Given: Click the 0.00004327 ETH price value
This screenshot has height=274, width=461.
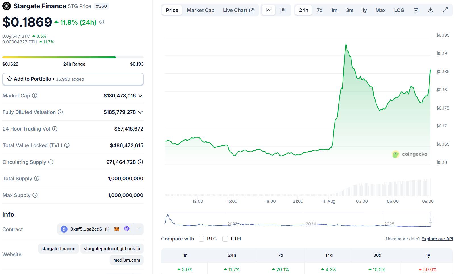Looking at the screenshot, I should tap(20, 42).
